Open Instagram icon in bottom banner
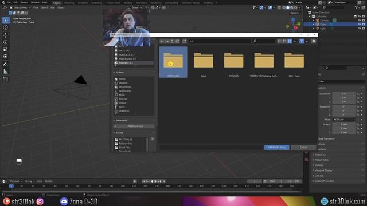367x206 pixels. [x=40, y=201]
